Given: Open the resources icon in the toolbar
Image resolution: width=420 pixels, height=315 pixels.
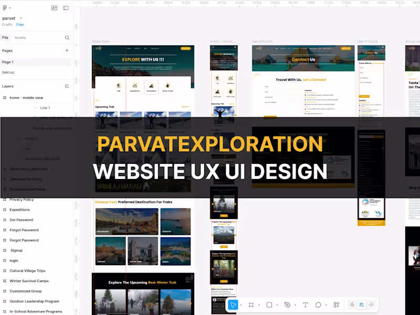Looking at the screenshot, I should pyautogui.click(x=336, y=305).
